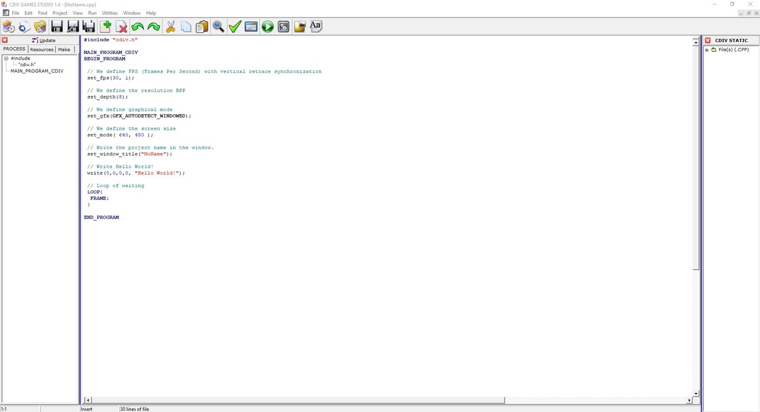The width and height of the screenshot is (760, 412).
Task: Open the Project menu
Action: coord(60,13)
